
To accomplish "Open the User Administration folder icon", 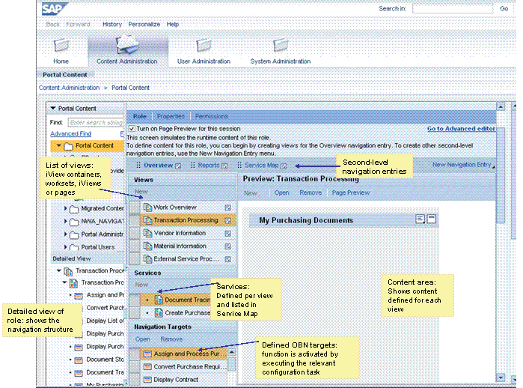I will tap(204, 46).
